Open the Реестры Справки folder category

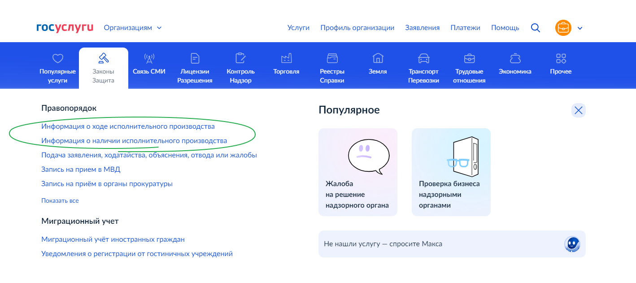pyautogui.click(x=332, y=68)
